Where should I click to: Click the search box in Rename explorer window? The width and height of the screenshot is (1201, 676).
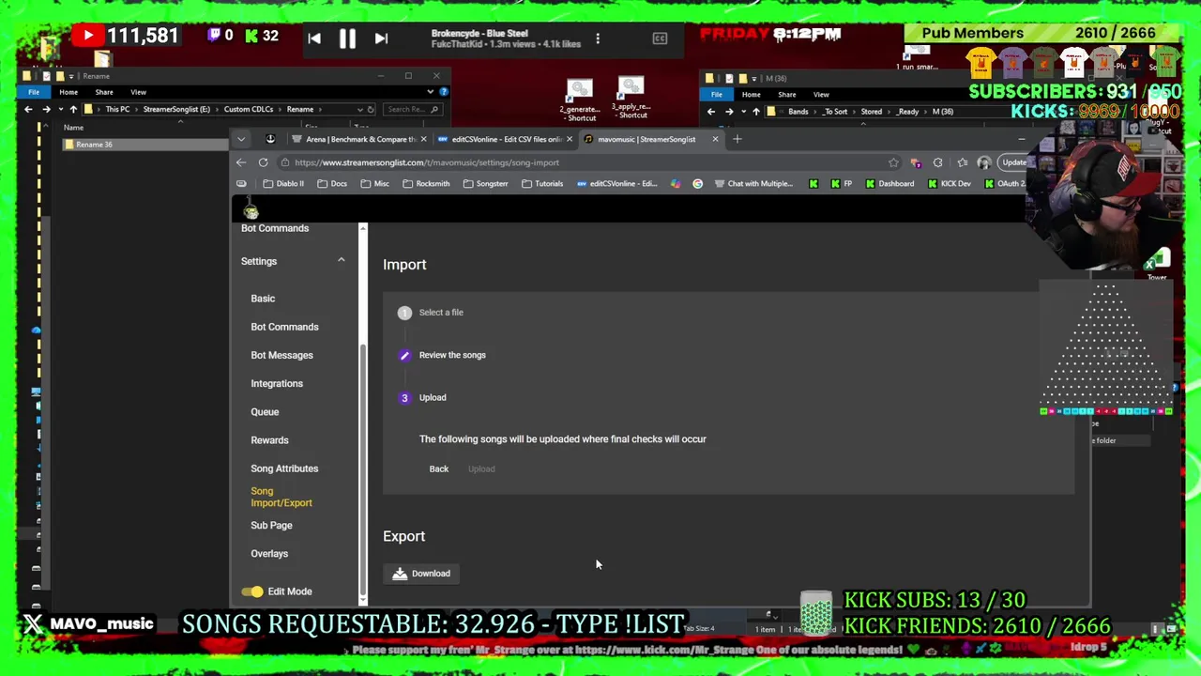tap(411, 109)
